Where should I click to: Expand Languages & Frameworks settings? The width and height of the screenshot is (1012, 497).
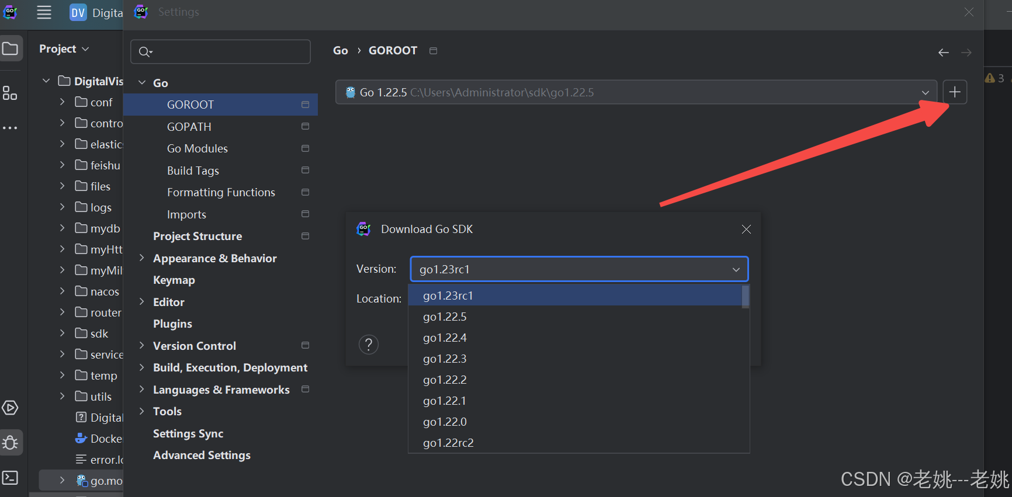142,389
